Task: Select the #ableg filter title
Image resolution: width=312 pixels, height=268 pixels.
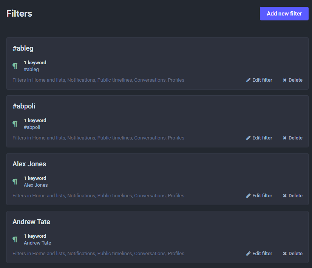Action: [x=23, y=48]
